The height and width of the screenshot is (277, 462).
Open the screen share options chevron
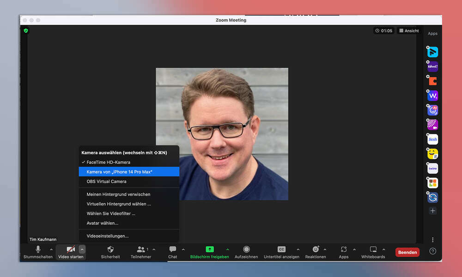(x=228, y=249)
